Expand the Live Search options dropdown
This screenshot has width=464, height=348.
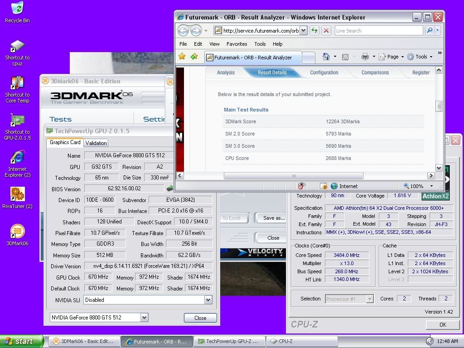pos(437,30)
